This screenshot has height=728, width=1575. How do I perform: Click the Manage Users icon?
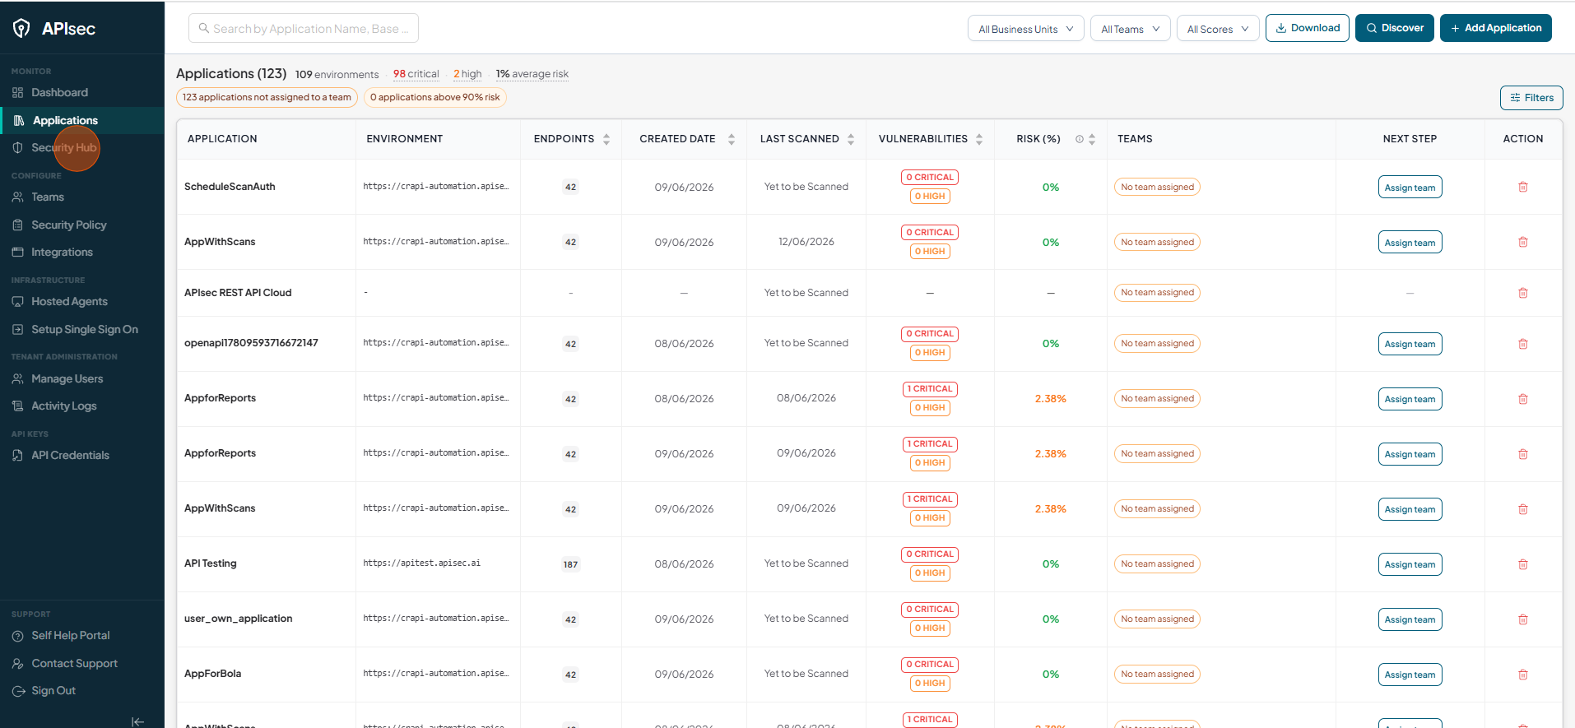click(x=17, y=379)
